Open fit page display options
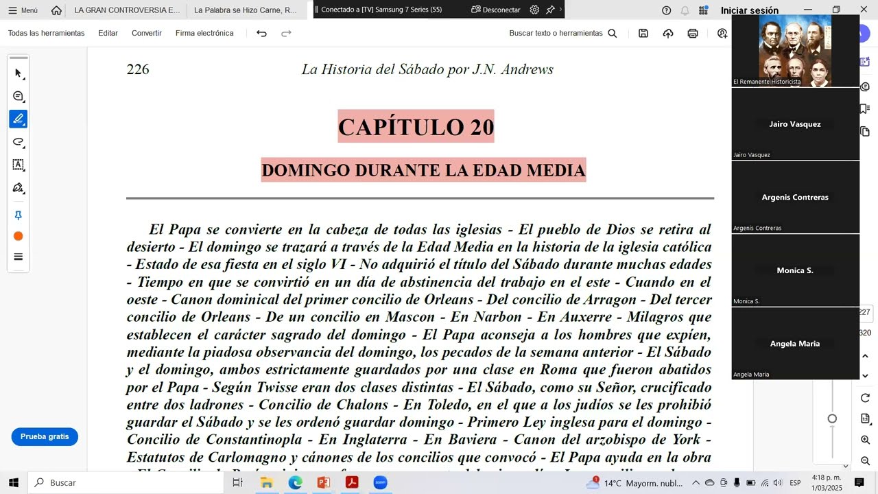The height and width of the screenshot is (494, 878). point(866,419)
